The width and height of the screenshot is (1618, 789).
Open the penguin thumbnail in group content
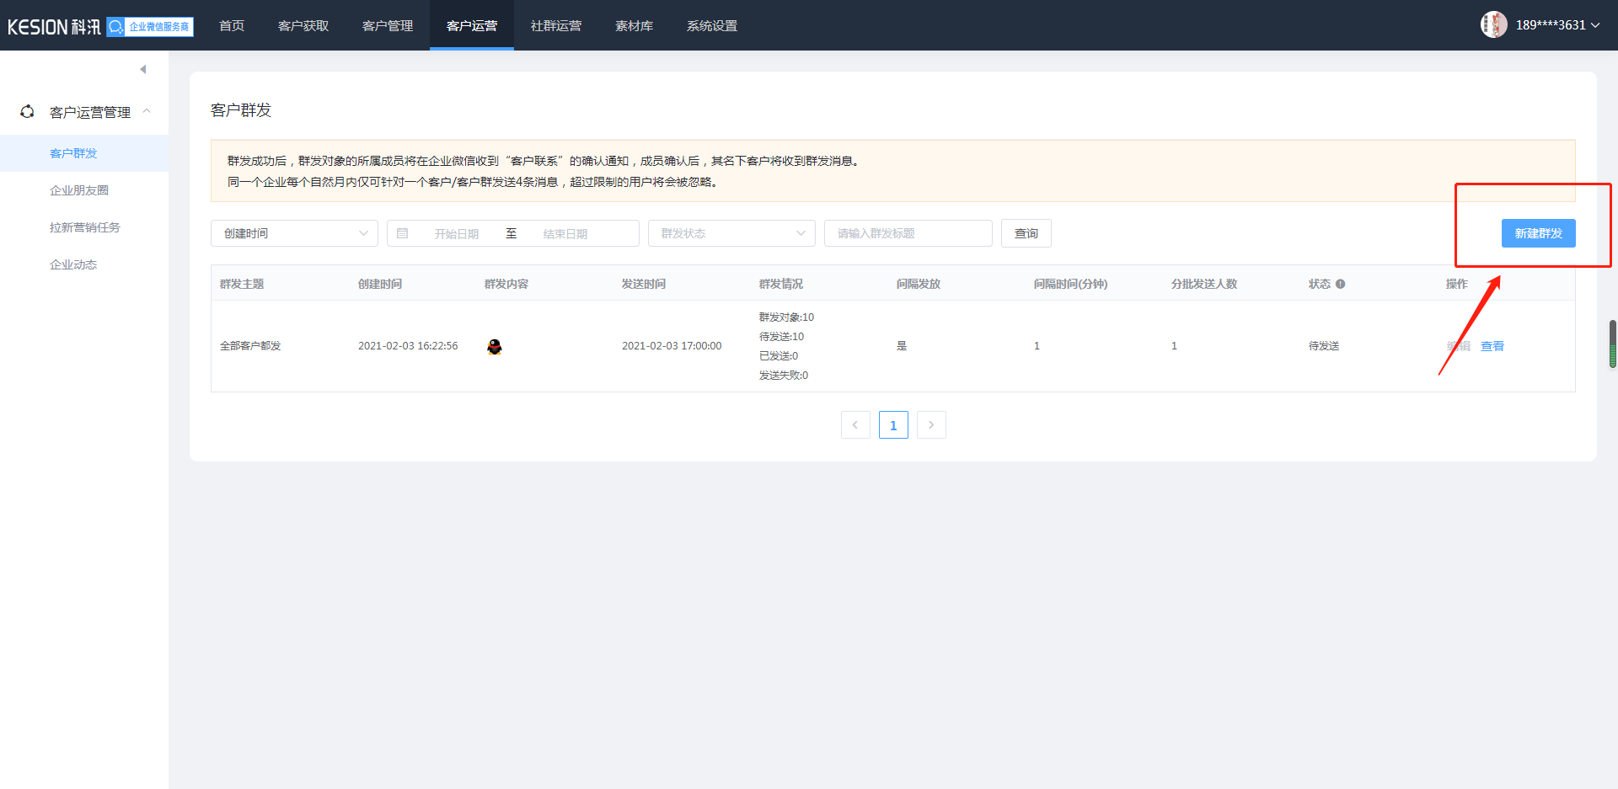pyautogui.click(x=495, y=346)
